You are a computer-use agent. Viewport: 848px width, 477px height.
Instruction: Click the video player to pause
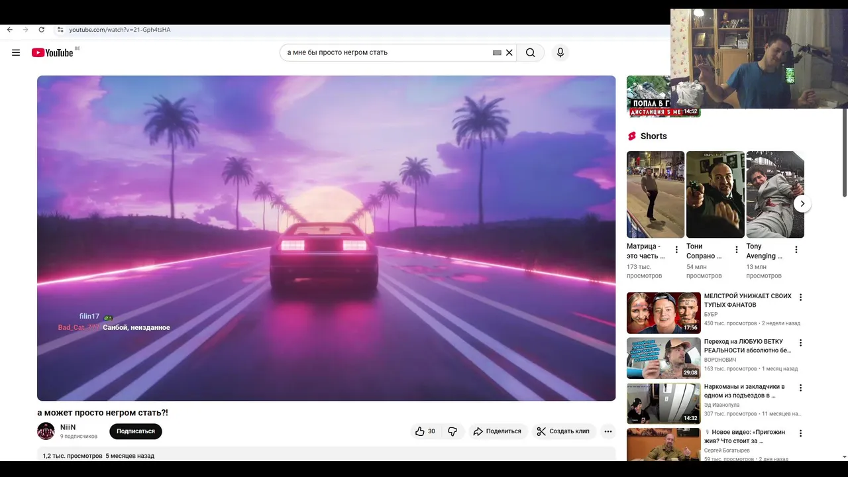[326, 238]
